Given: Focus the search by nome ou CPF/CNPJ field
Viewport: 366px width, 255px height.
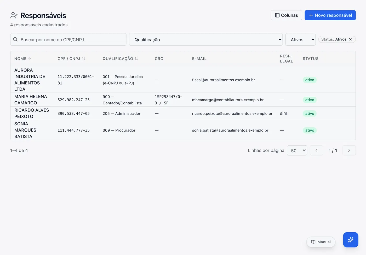Looking at the screenshot, I should point(68,39).
